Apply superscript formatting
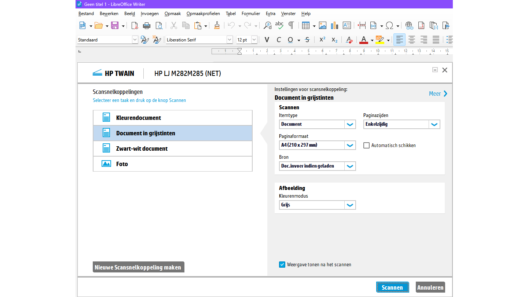 tap(322, 40)
